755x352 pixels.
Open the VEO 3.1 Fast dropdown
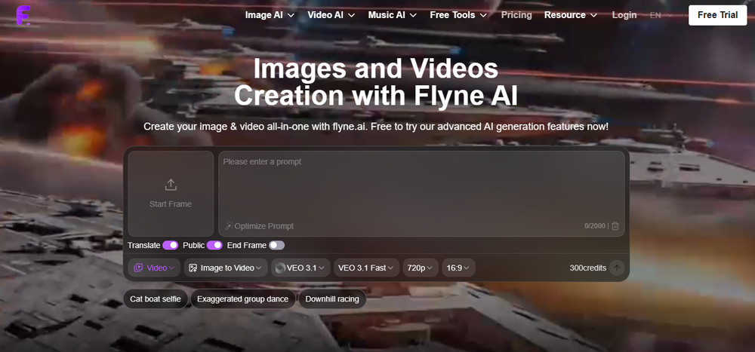pyautogui.click(x=366, y=268)
